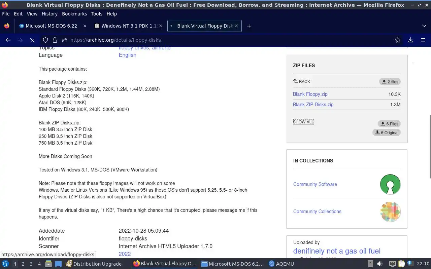Image resolution: width=431 pixels, height=269 pixels.
Task: Switch to virtual desktop 3
Action: click(x=31, y=264)
